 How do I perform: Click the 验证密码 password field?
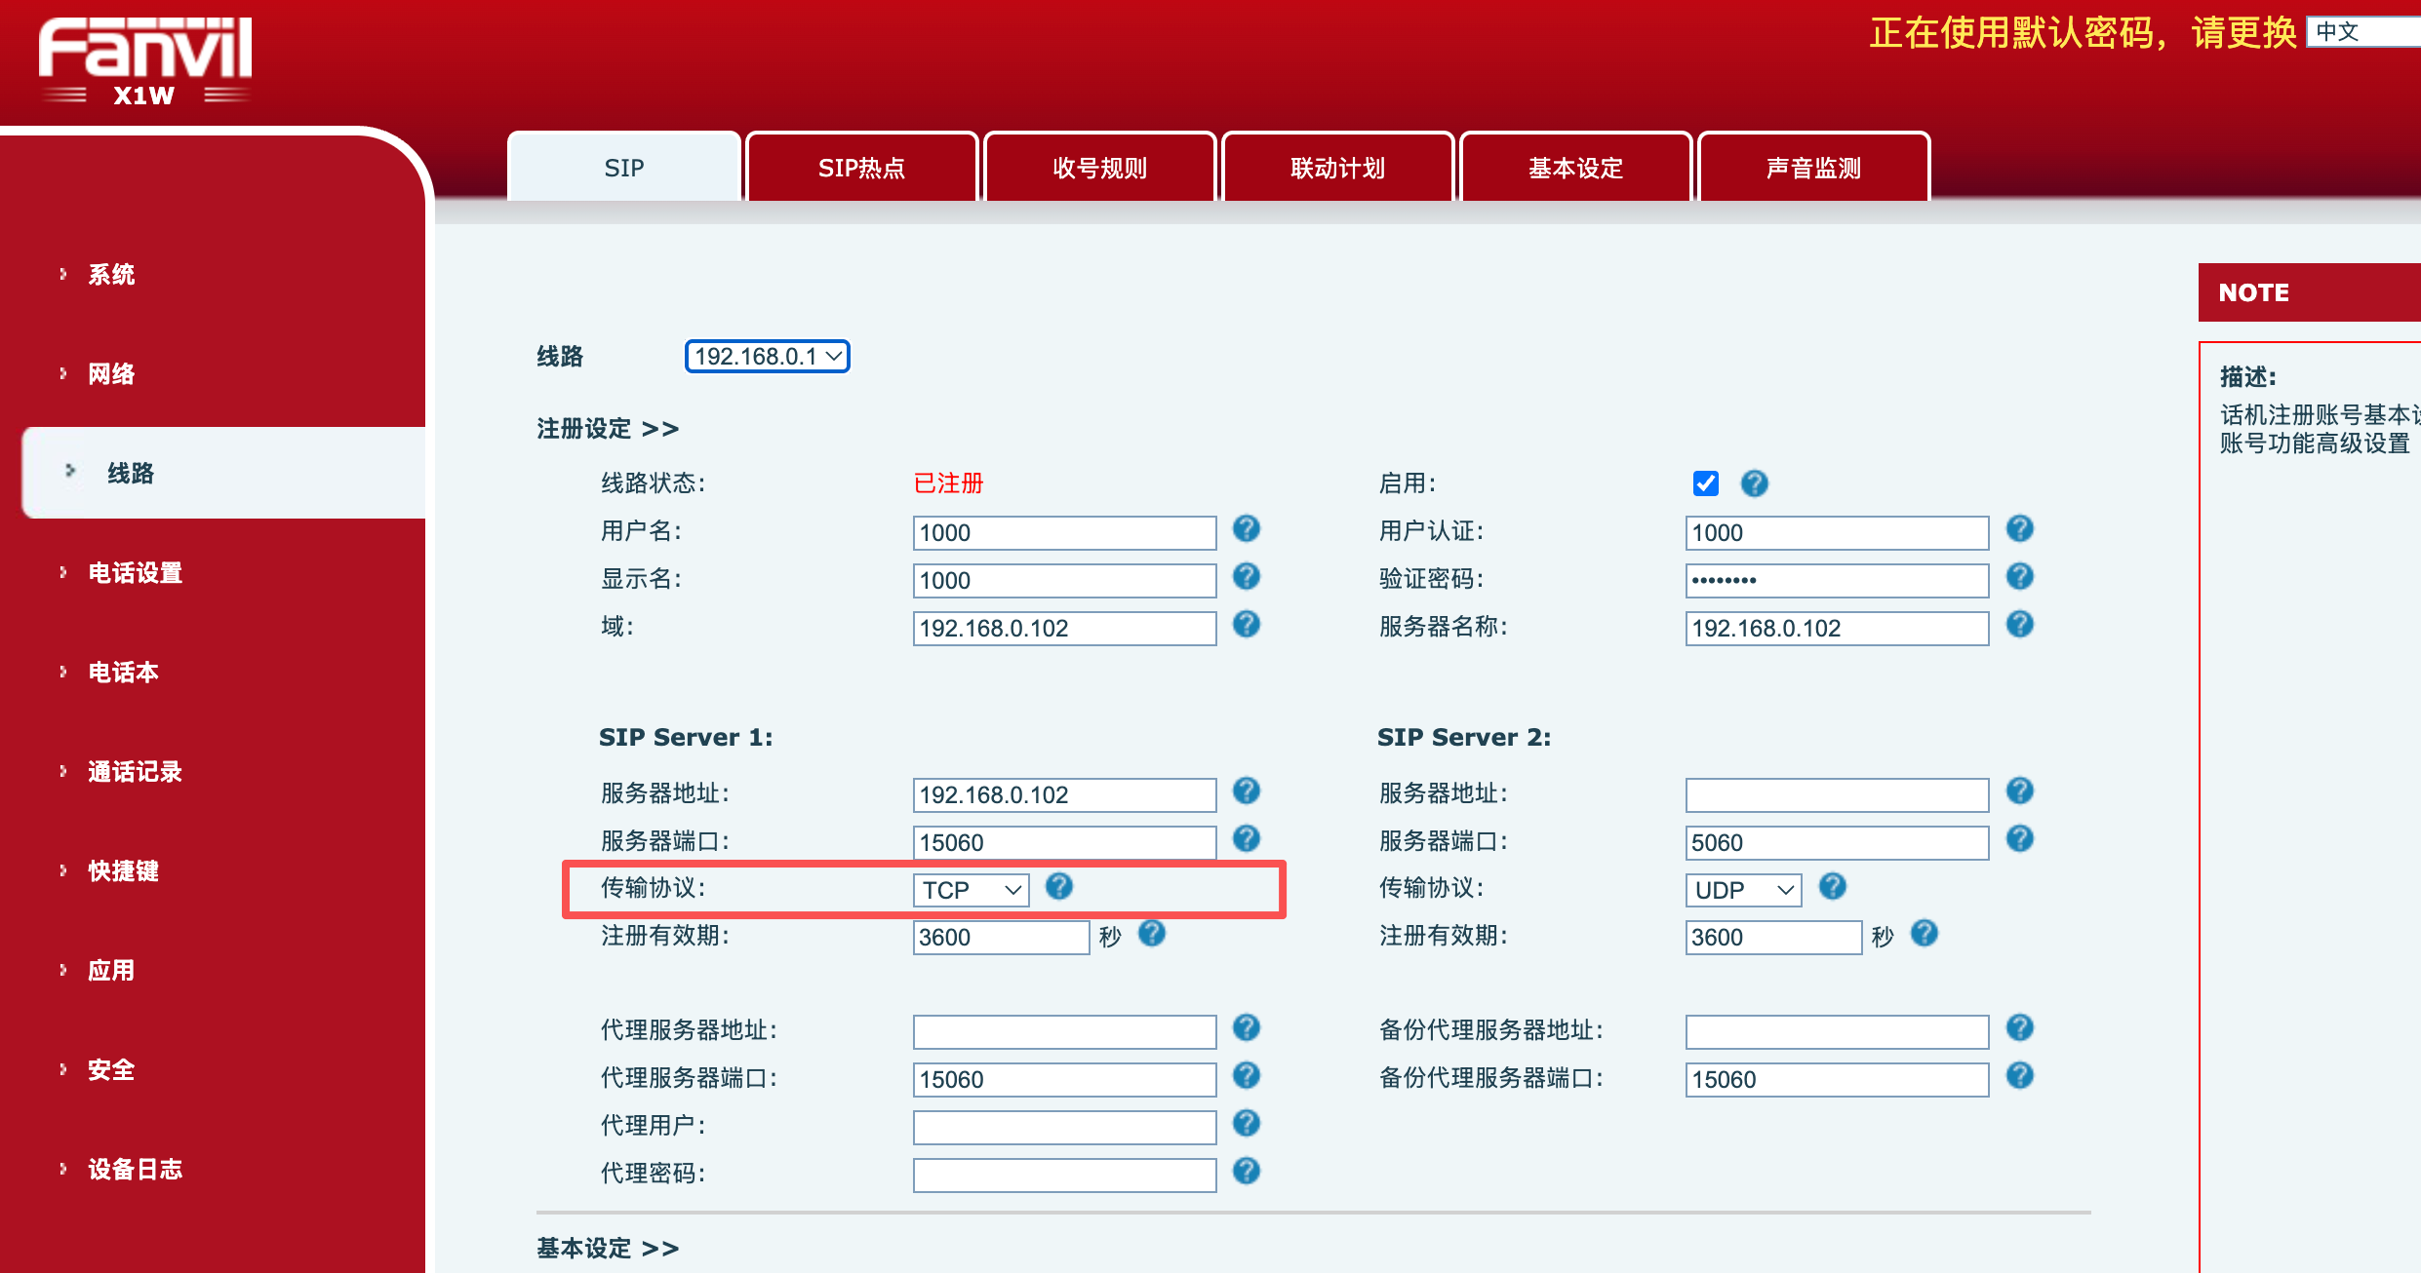coord(1838,581)
